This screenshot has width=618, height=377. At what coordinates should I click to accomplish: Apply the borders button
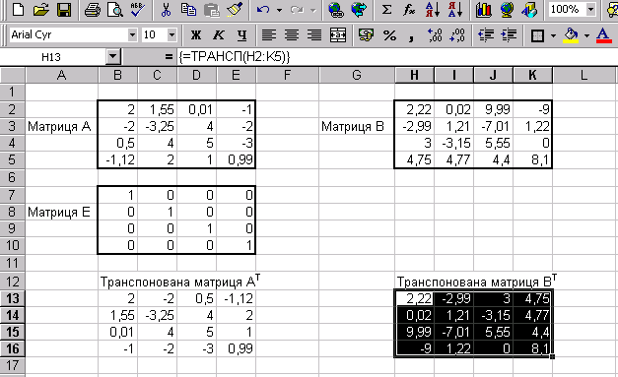537,35
